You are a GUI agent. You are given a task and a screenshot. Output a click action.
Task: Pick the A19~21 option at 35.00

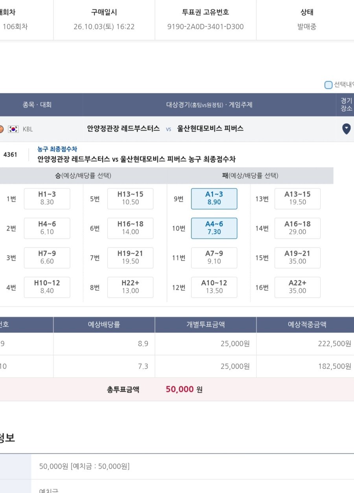pyautogui.click(x=298, y=258)
